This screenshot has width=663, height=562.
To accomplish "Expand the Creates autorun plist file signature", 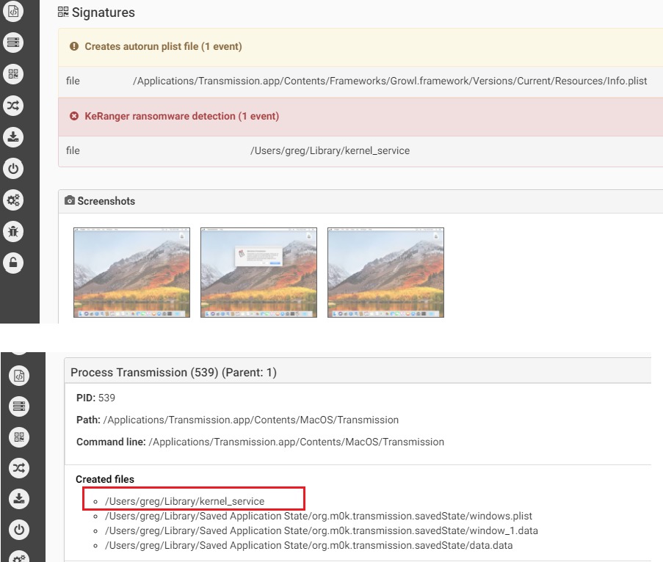I will coord(361,47).
